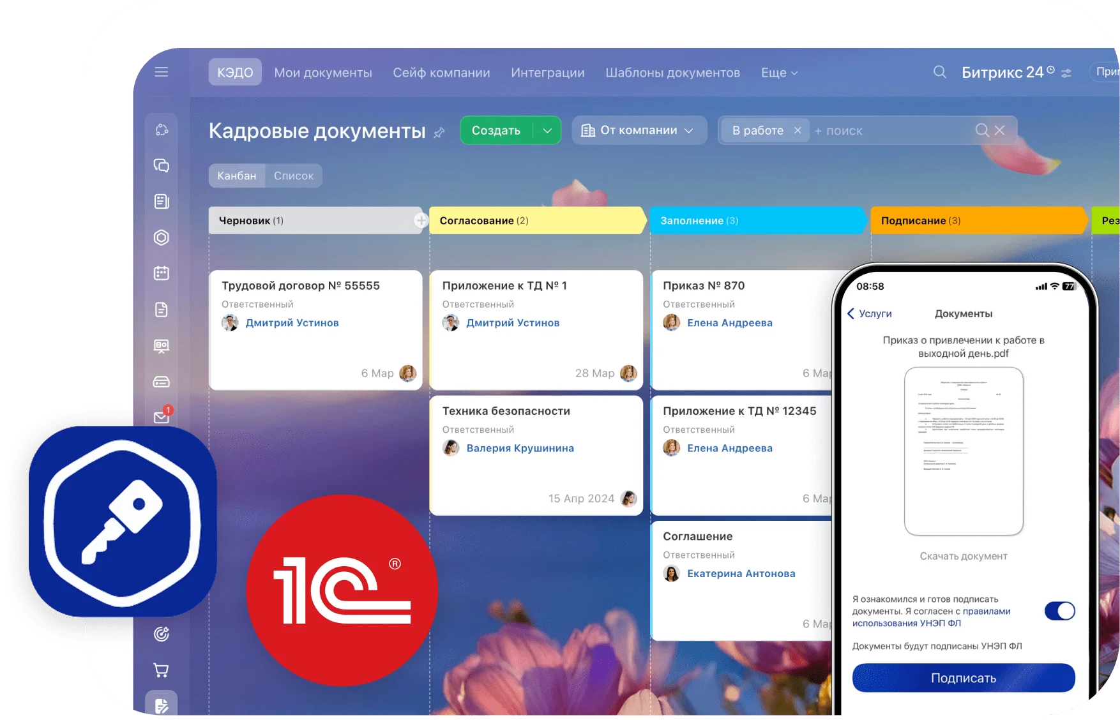Switch to Список view
Image resolution: width=1120 pixels, height=720 pixels.
click(294, 176)
